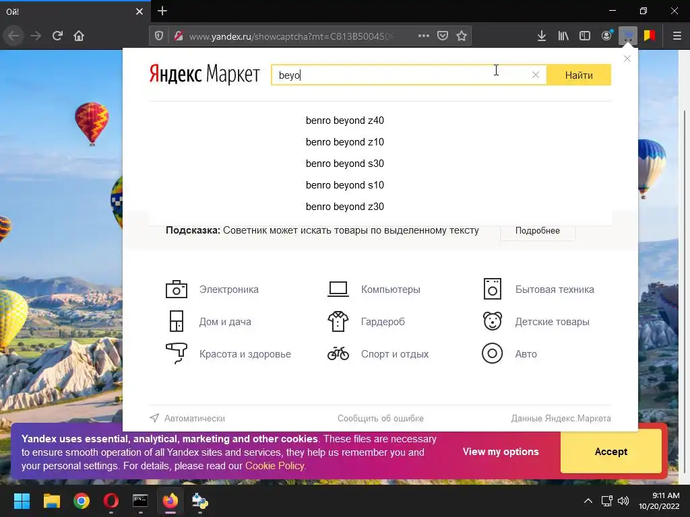Viewport: 690px width, 517px height.
Task: Open Данные Яндекс.Маркета link
Action: [x=561, y=419]
